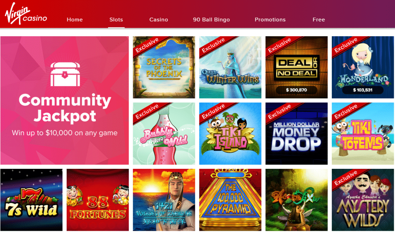Go to the Casino section
Screen dimensions: 395x232
159,20
